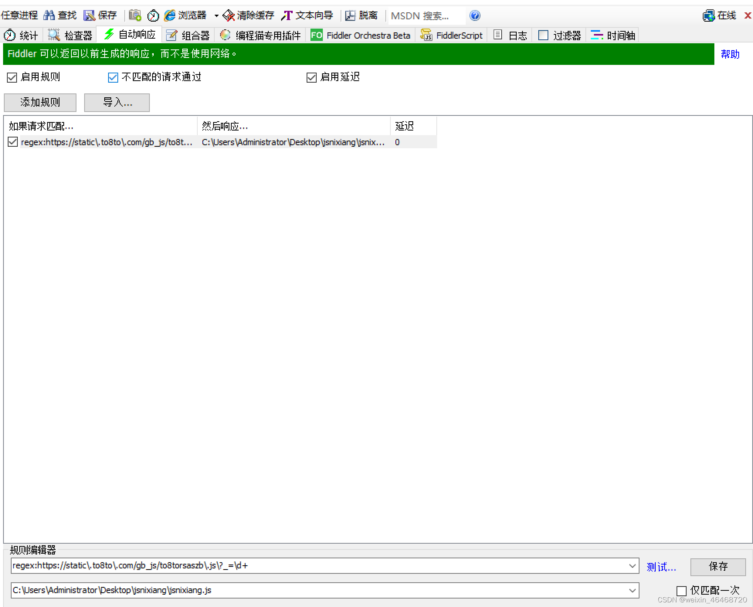Click the Find binoculars icon
The height and width of the screenshot is (607, 753).
click(49, 15)
